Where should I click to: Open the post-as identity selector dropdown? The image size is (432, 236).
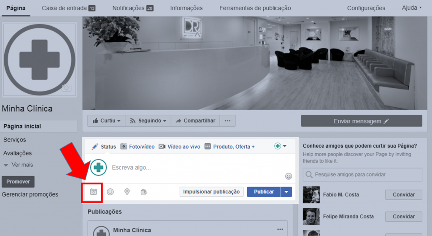point(281,146)
